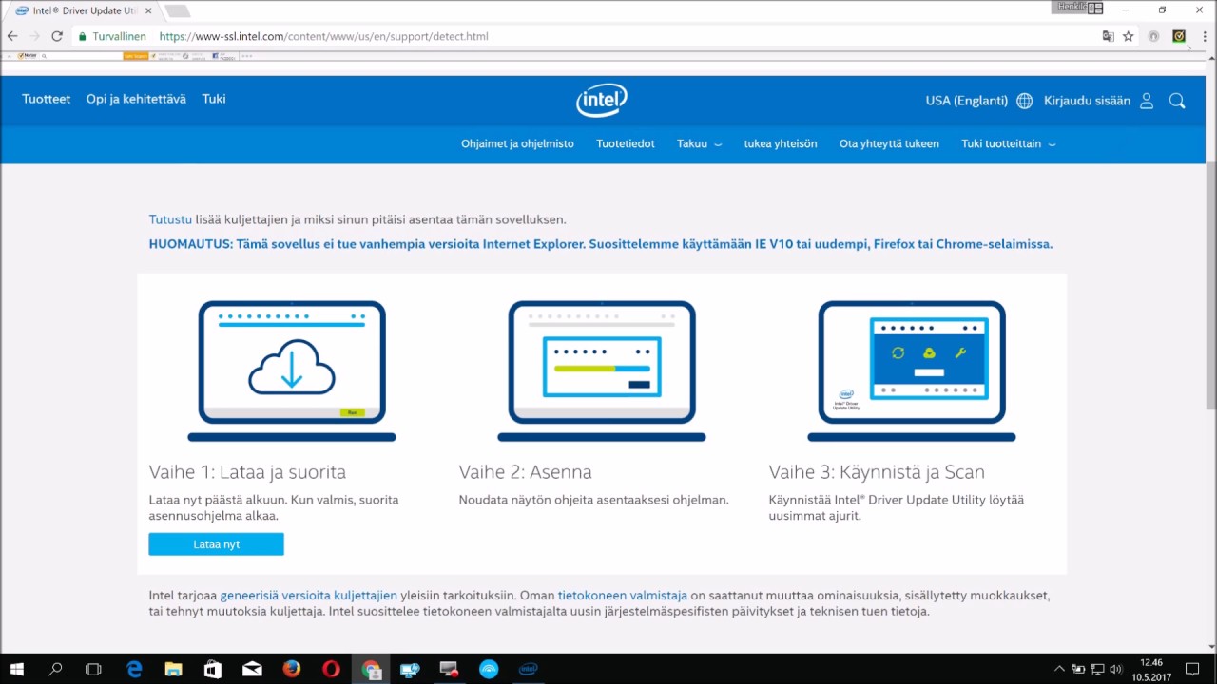
Task: Open Task View on the taskbar
Action: click(93, 669)
